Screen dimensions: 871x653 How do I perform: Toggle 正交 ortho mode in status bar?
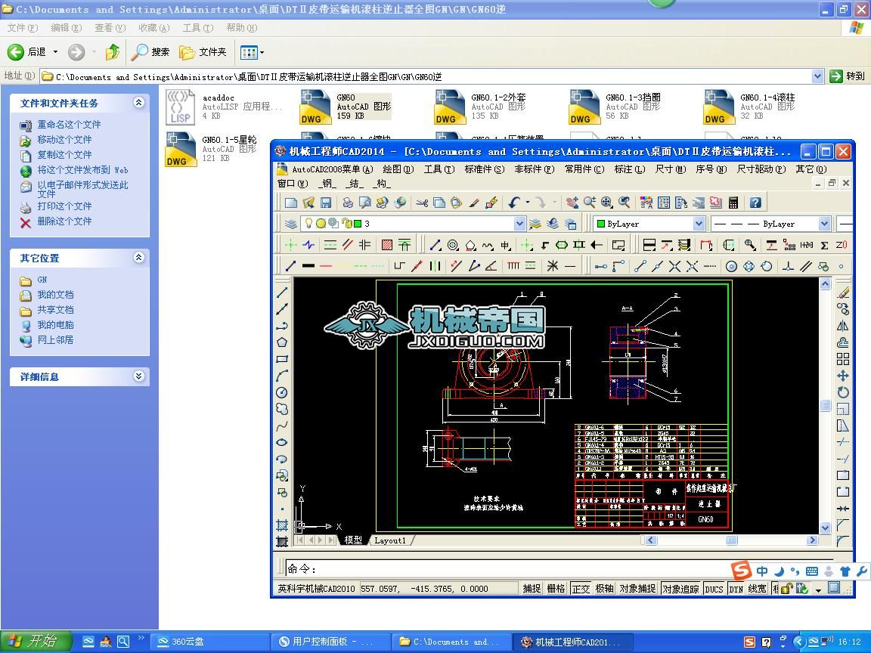[581, 589]
